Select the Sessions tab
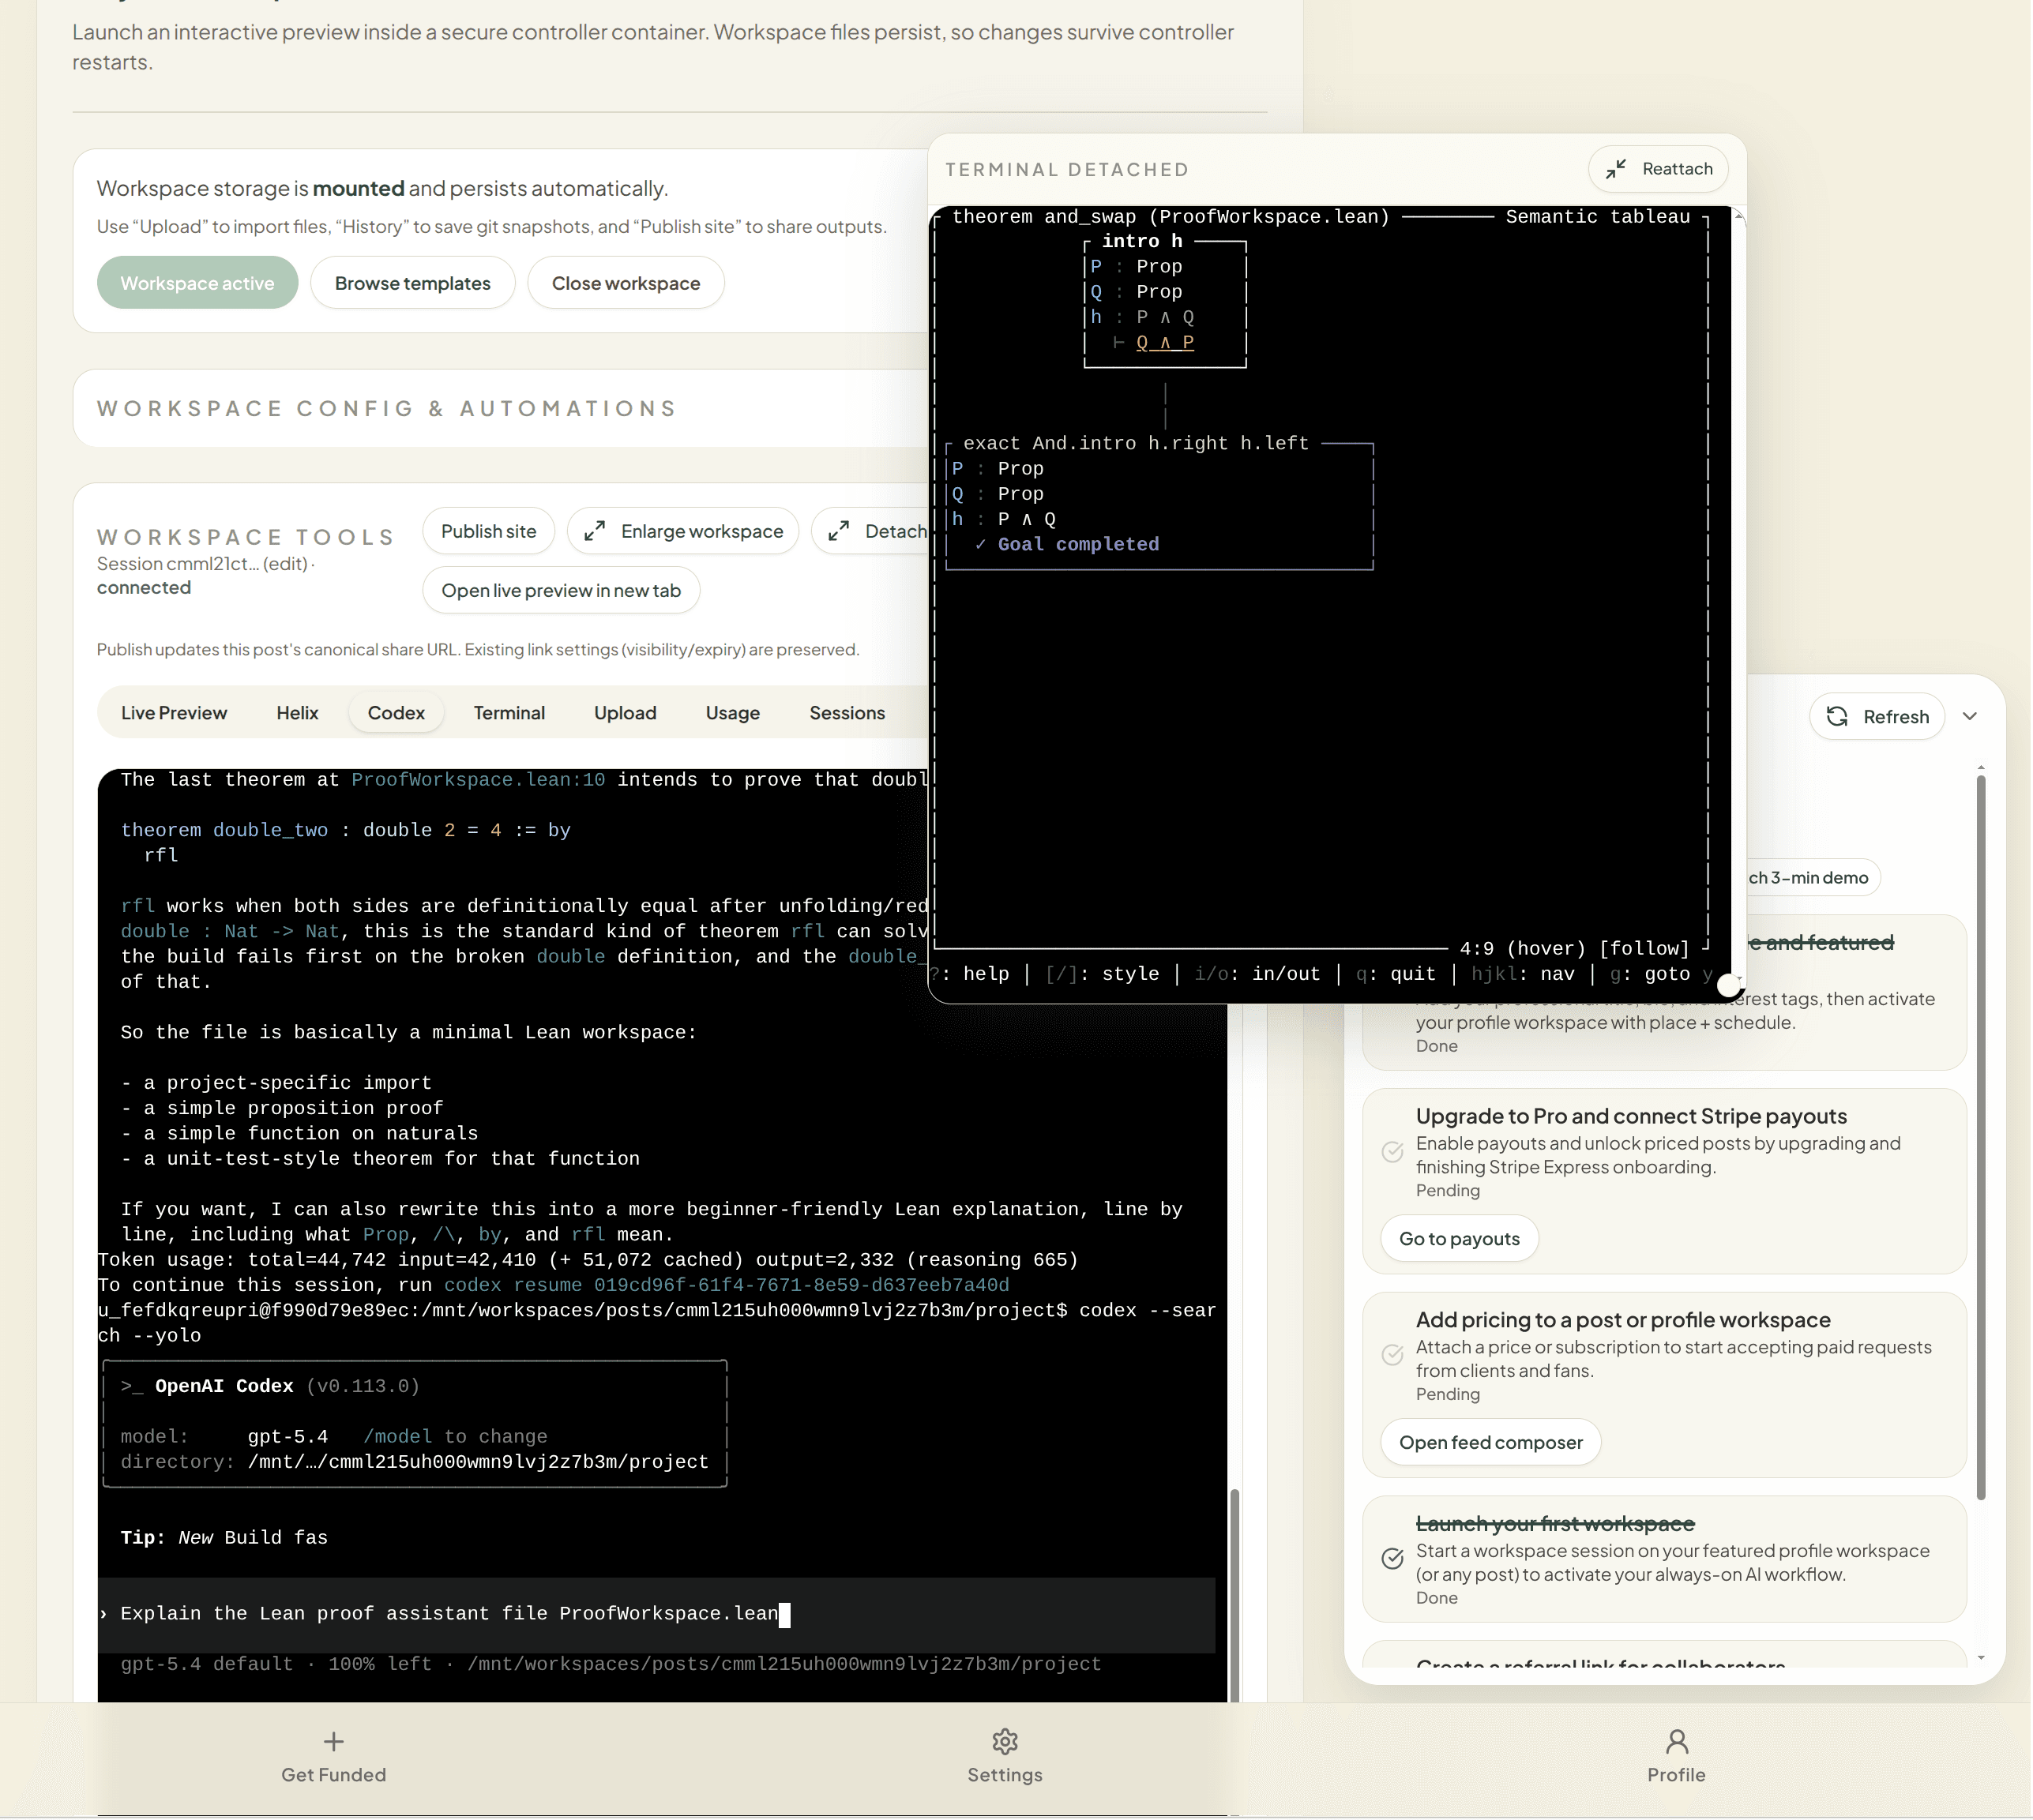 tap(847, 712)
